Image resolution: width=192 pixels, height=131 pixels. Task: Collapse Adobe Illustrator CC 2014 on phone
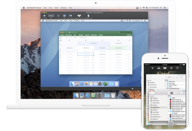(168, 112)
